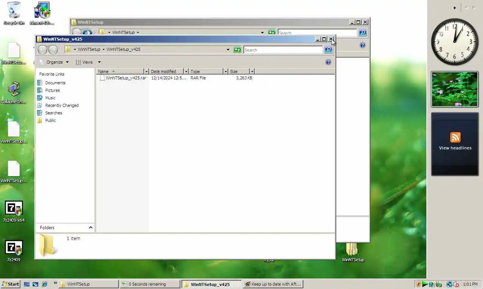The width and height of the screenshot is (483, 289).
Task: Click the 12/14/2024 date modified cell
Action: pos(169,78)
